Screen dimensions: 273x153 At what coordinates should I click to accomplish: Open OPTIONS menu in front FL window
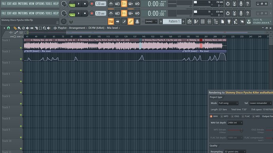tap(40, 13)
